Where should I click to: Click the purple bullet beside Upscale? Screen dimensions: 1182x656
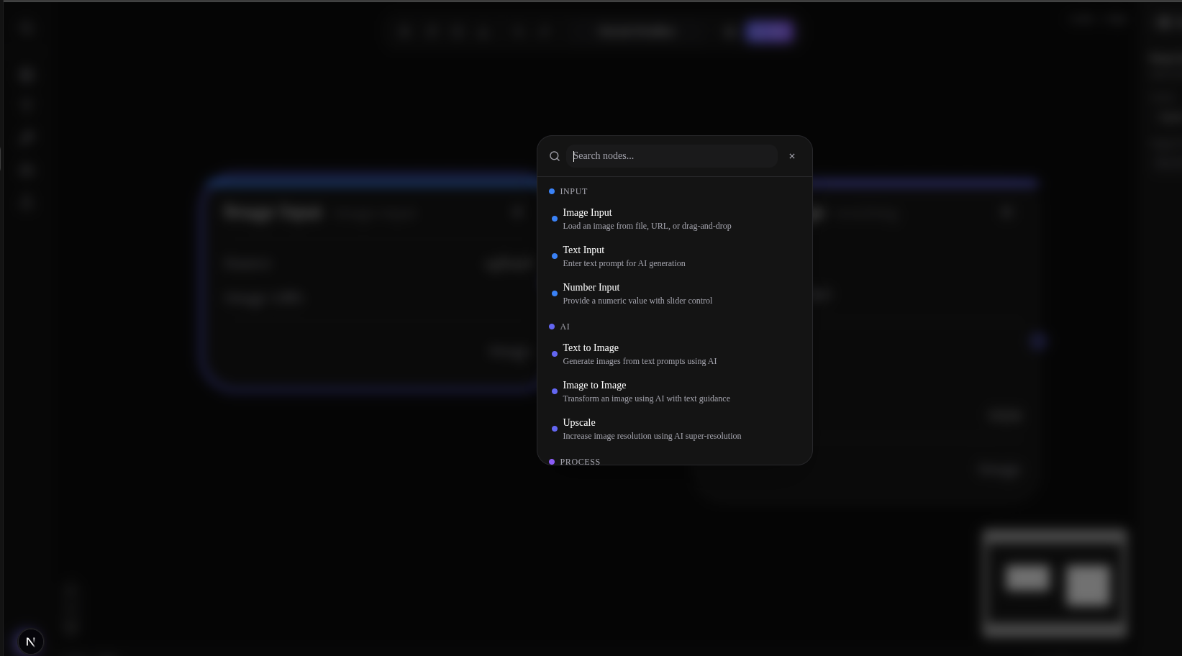[555, 429]
